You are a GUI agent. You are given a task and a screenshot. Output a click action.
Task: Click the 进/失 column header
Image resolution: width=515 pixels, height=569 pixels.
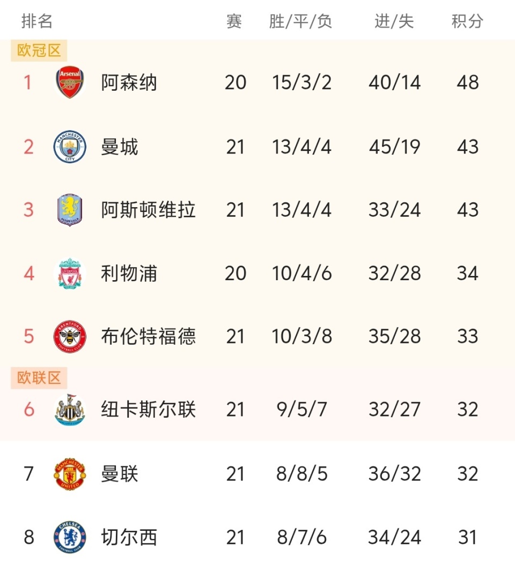pos(394,21)
